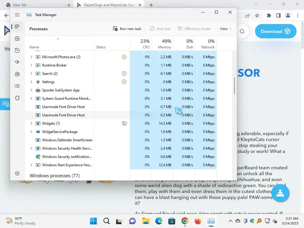This screenshot has width=304, height=228.
Task: Select the Processes page icon in sidebar
Action: click(17, 26)
